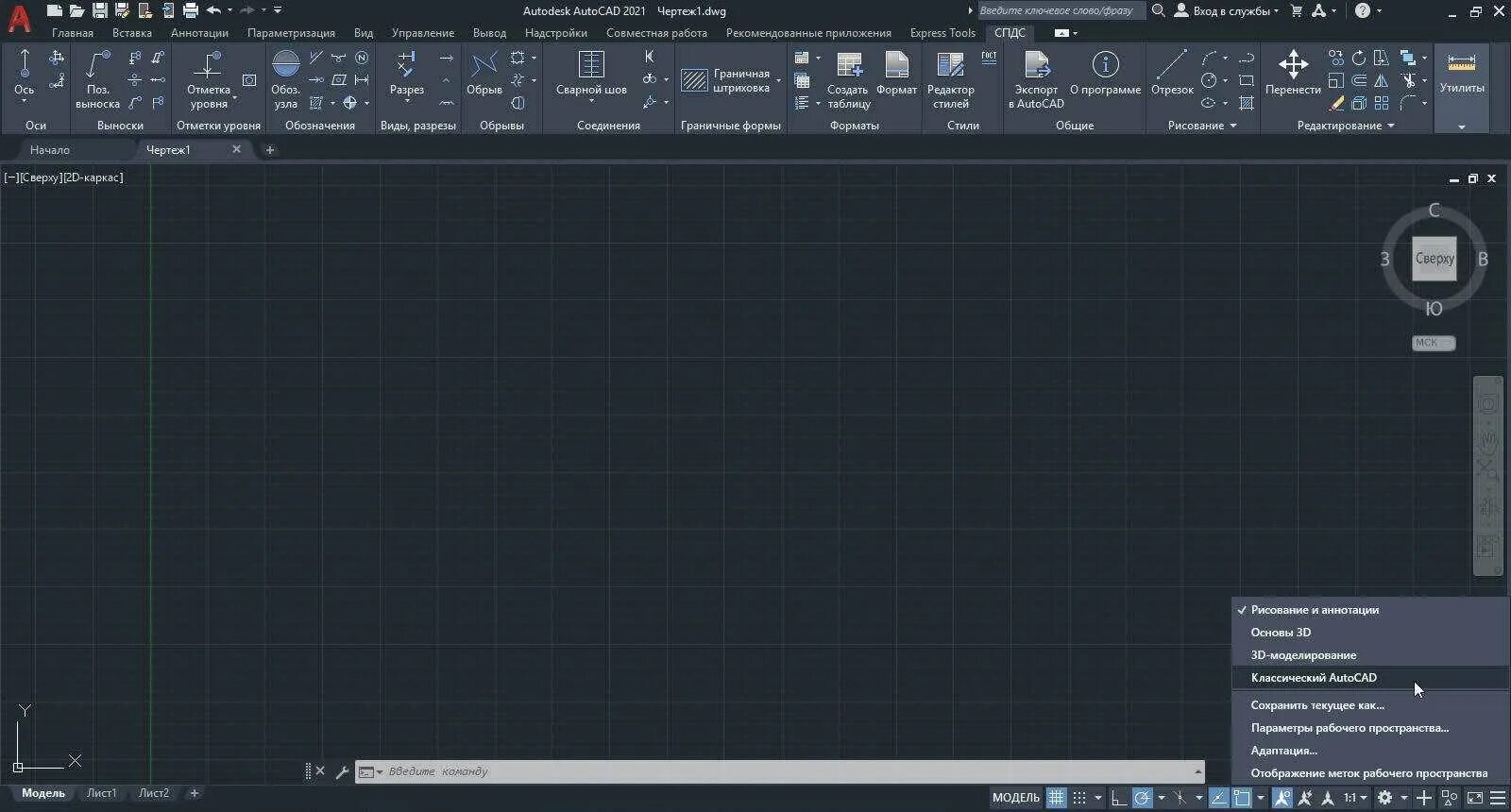Click the workspace switching gear icon
This screenshot has width=1511, height=812.
pyautogui.click(x=1384, y=798)
